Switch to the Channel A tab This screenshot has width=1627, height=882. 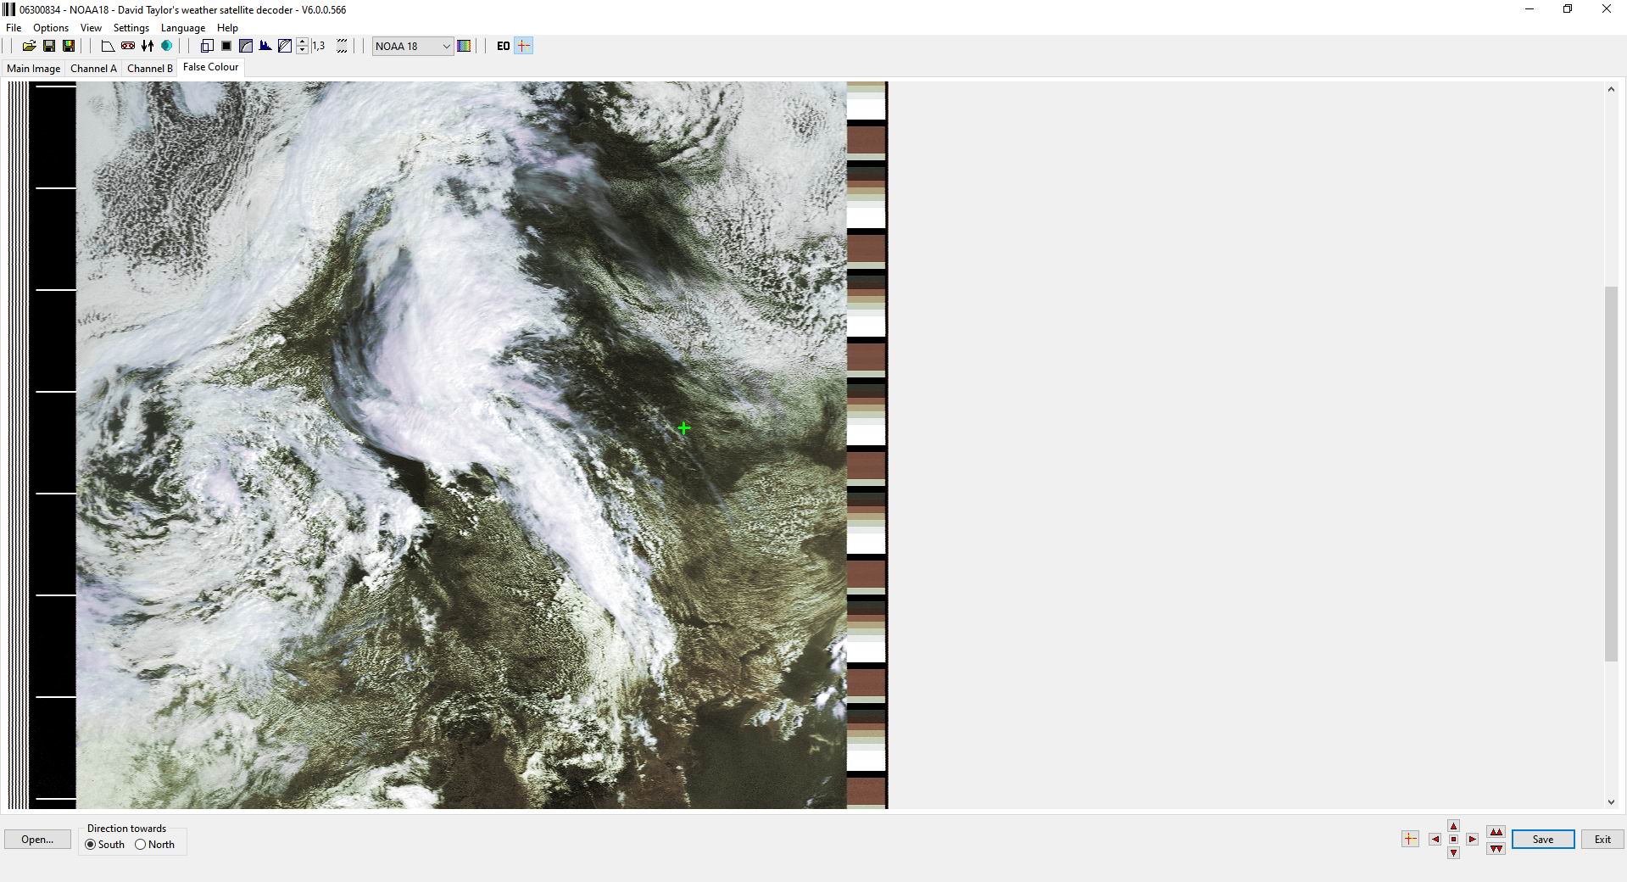[x=93, y=69]
